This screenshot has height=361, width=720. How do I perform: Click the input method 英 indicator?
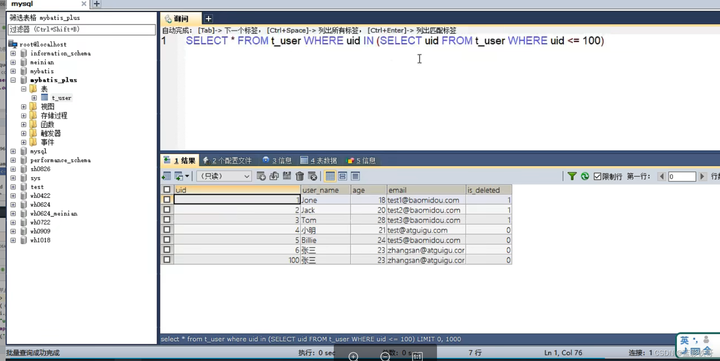click(x=684, y=341)
